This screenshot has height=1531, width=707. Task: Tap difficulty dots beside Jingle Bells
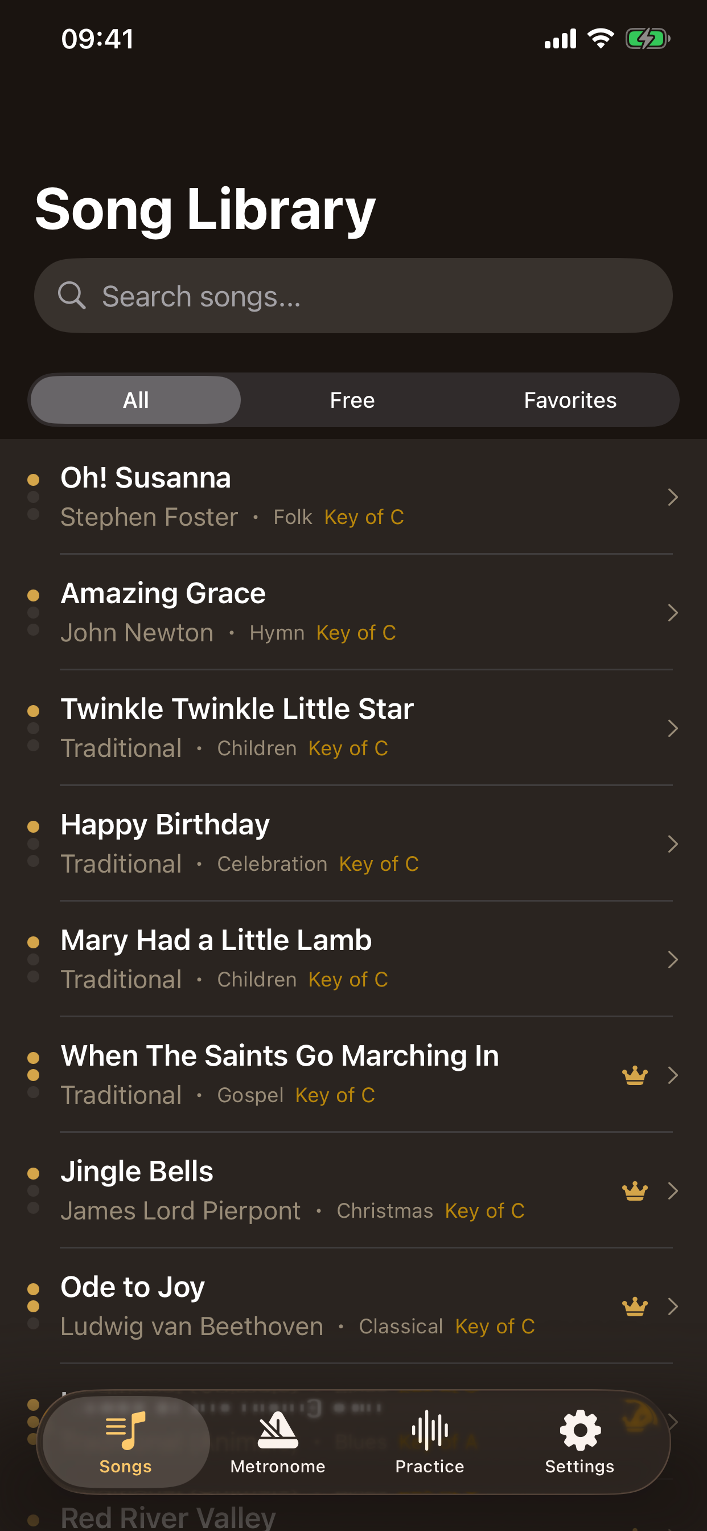pyautogui.click(x=33, y=1191)
